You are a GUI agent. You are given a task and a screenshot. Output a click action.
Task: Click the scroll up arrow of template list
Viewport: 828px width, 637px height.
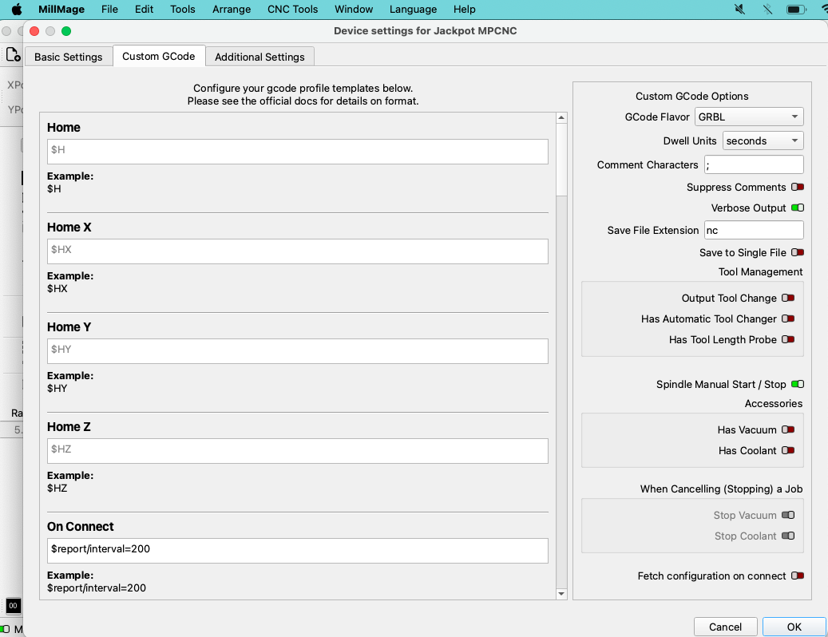point(561,118)
